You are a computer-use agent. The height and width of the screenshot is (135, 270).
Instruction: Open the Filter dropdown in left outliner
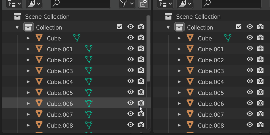[x=127, y=3]
